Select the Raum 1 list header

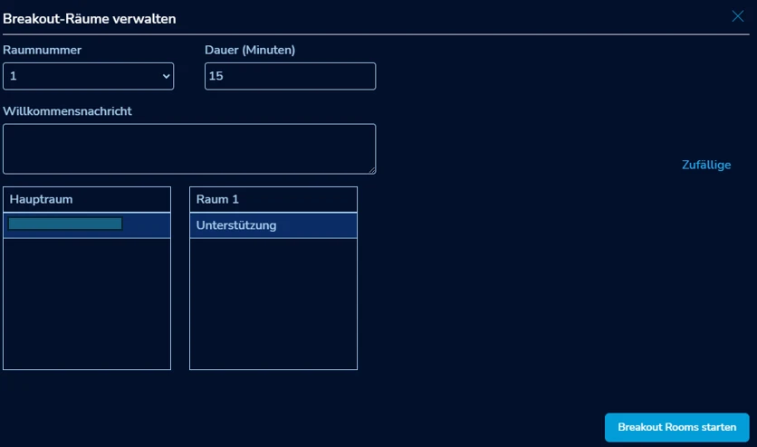(x=273, y=199)
